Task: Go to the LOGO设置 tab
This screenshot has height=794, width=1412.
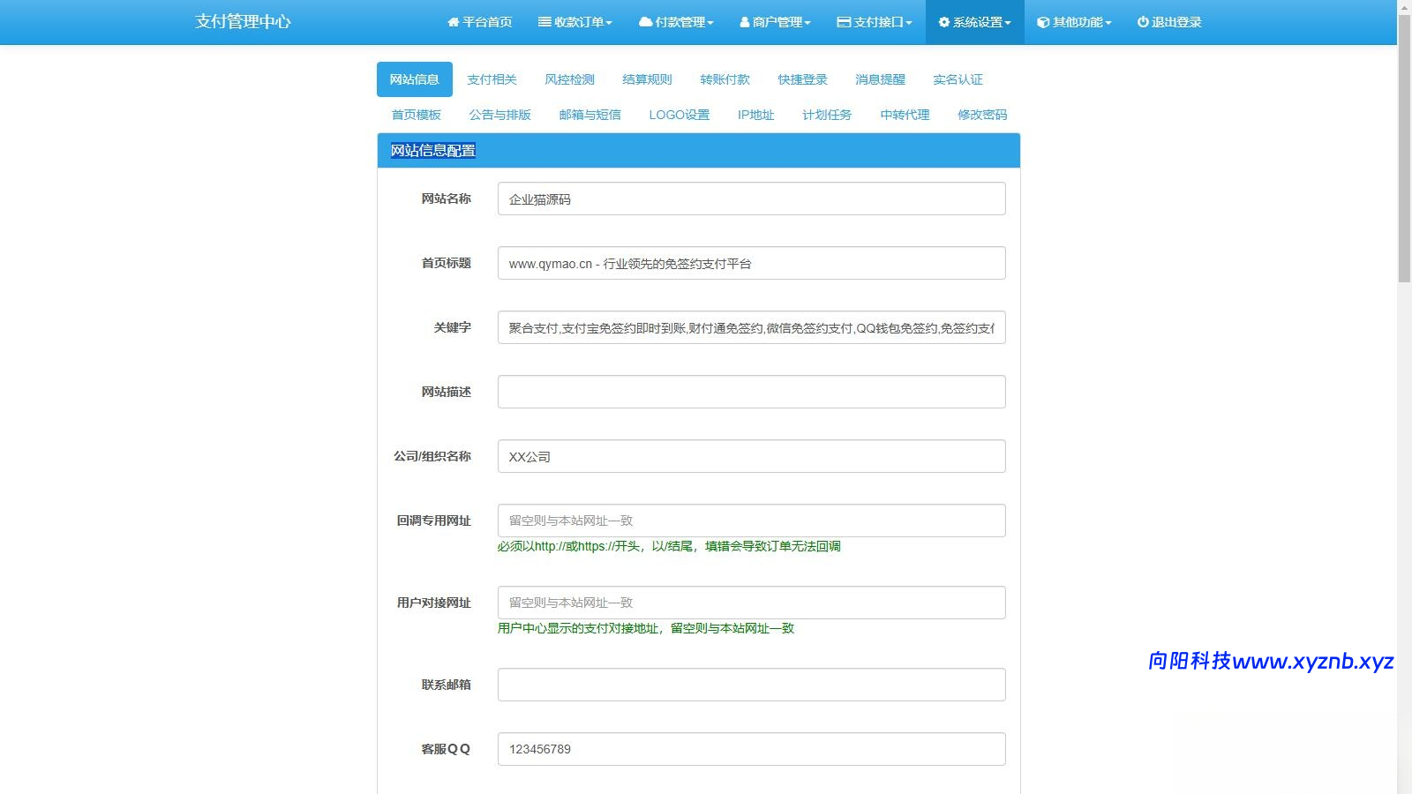Action: [x=679, y=115]
